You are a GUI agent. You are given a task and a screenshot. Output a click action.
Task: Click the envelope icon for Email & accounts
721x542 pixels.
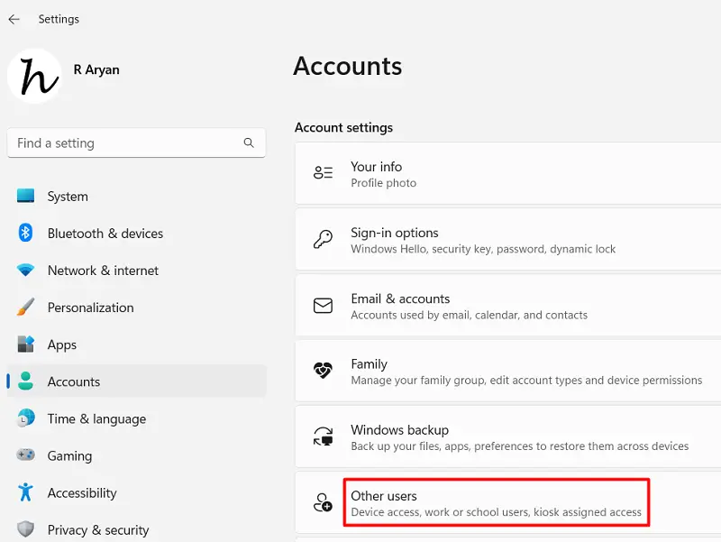(323, 305)
